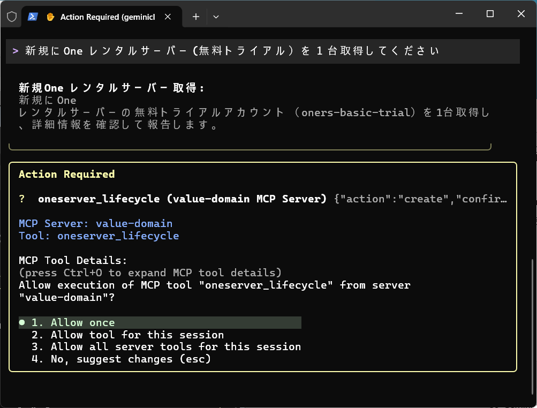Click the terminal vertical scrollbar
The width and height of the screenshot is (537, 408).
(532, 326)
